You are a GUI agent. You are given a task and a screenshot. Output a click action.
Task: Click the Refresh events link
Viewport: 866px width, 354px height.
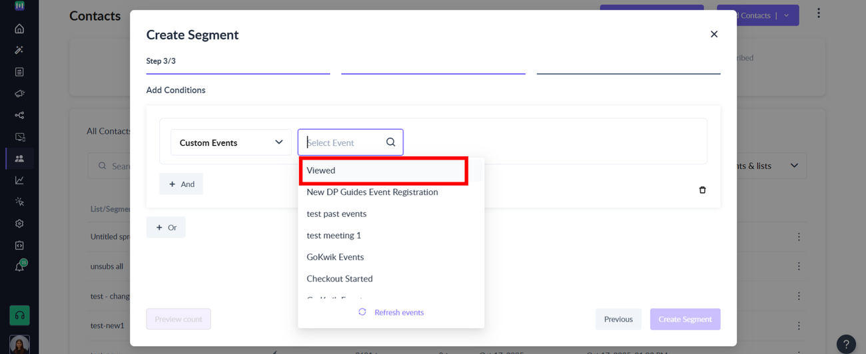click(x=399, y=312)
